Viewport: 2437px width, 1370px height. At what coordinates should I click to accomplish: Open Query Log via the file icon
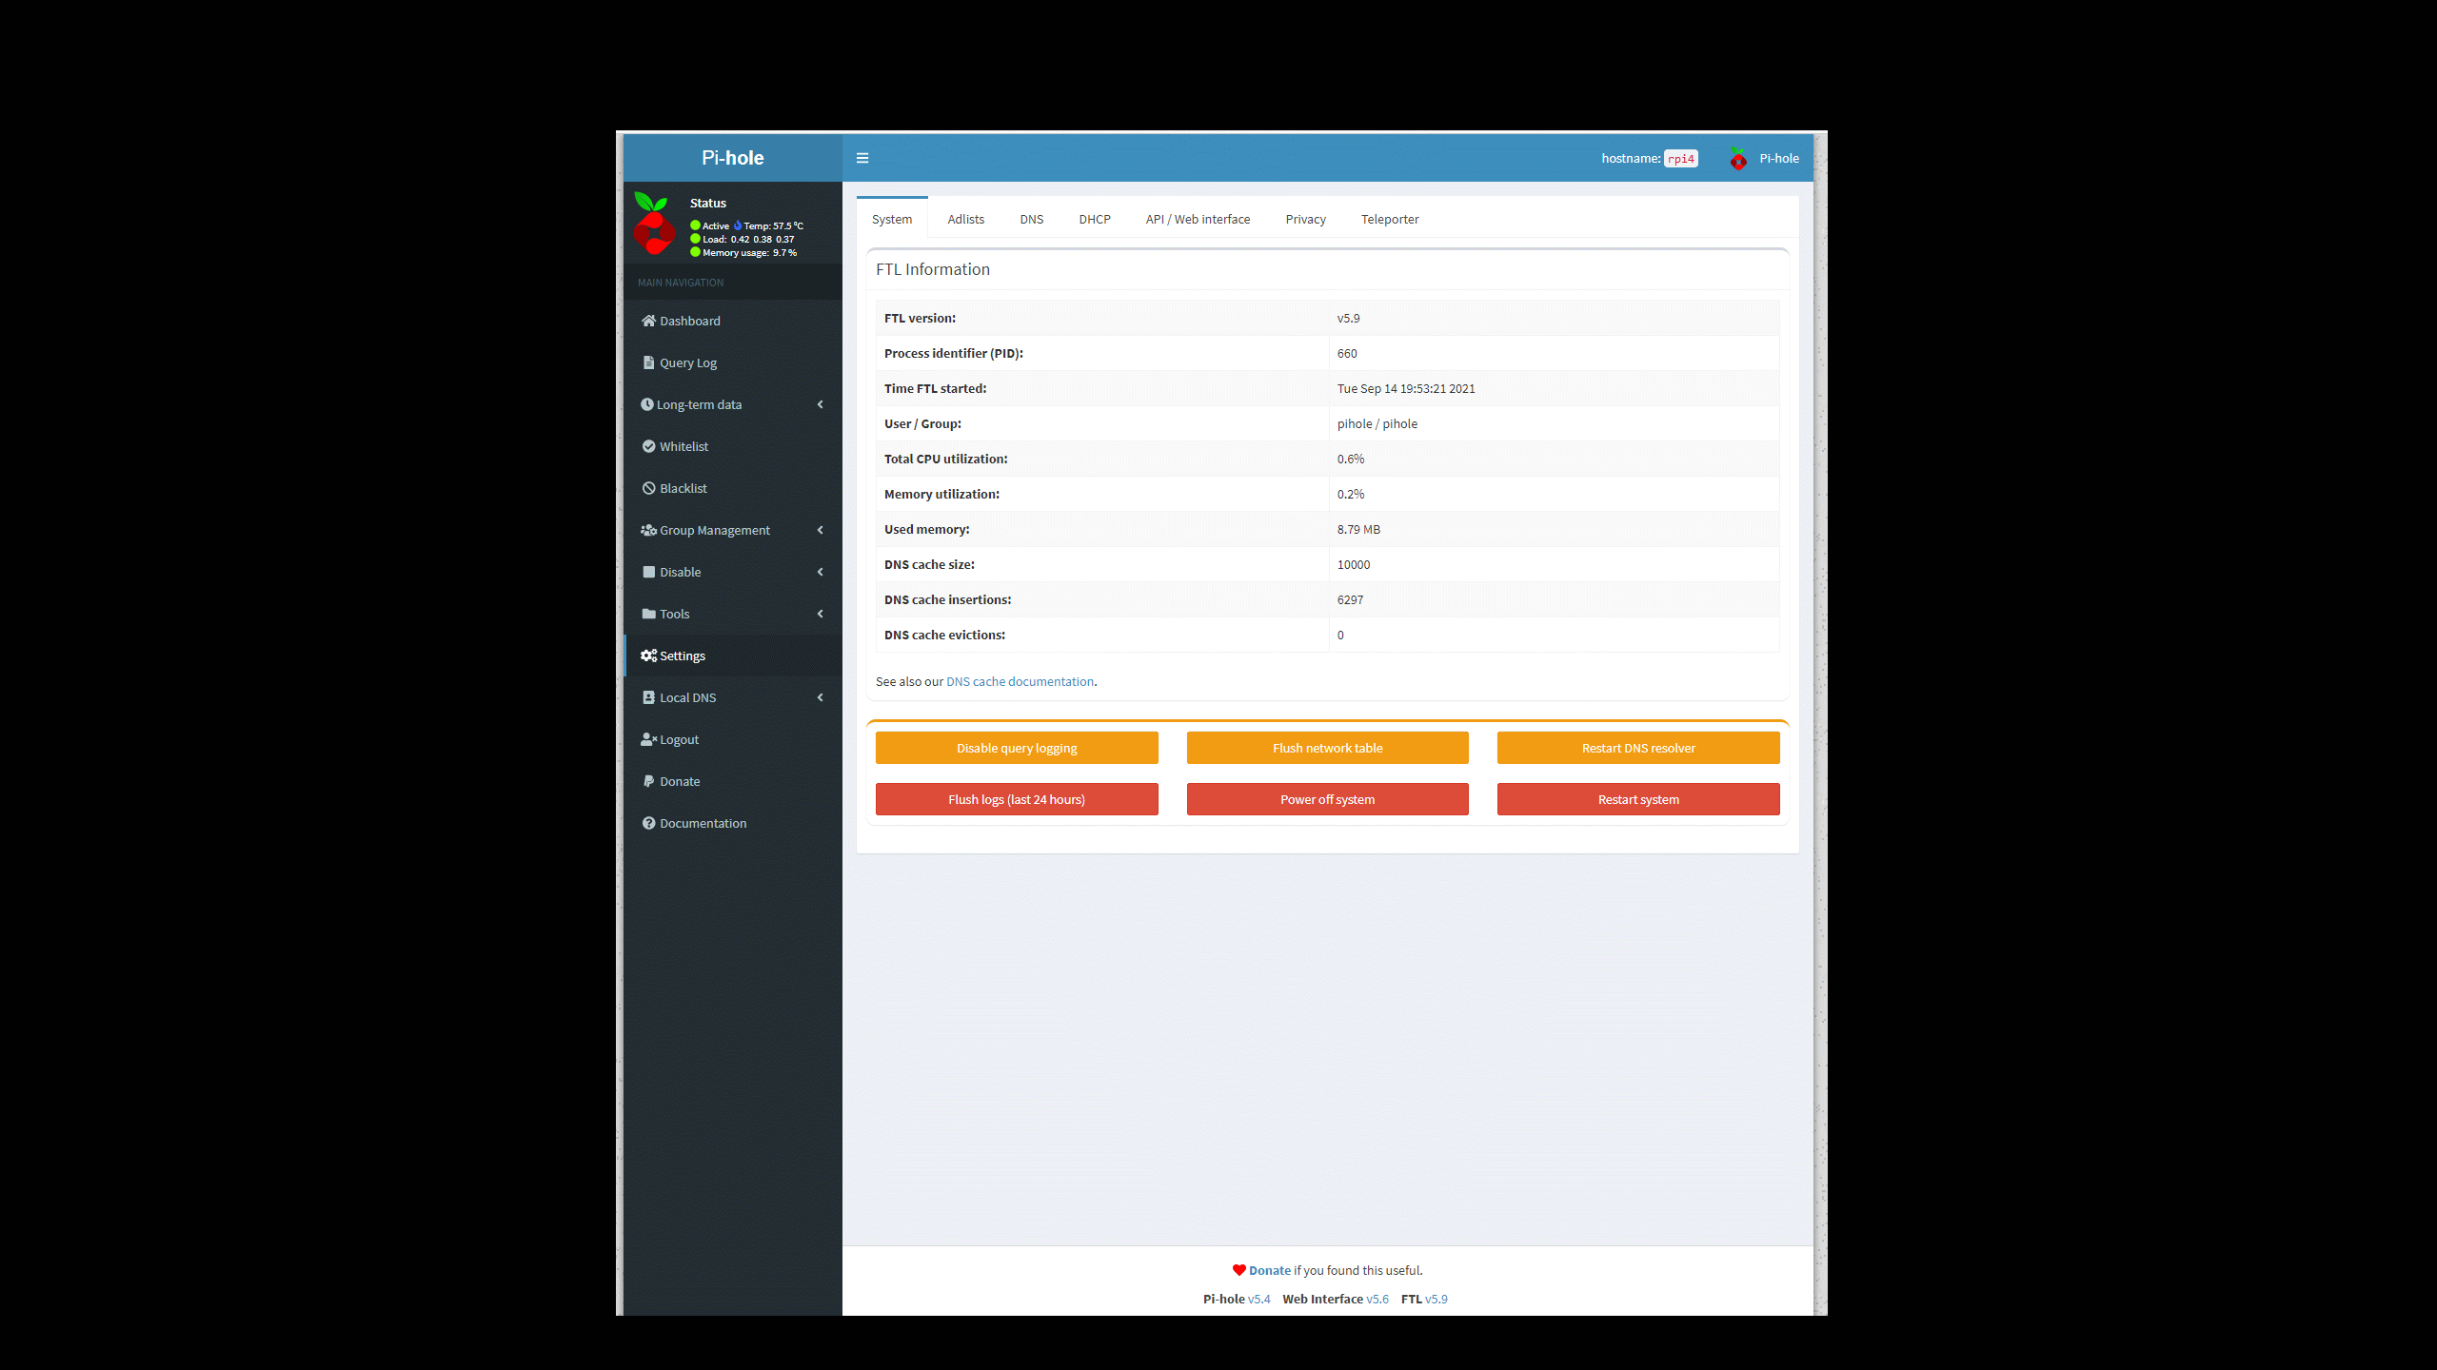[648, 362]
